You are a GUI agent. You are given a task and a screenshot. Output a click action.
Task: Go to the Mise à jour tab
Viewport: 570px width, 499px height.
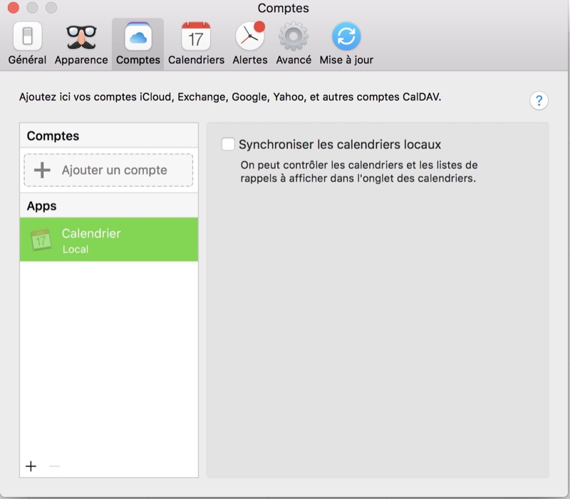pos(346,37)
